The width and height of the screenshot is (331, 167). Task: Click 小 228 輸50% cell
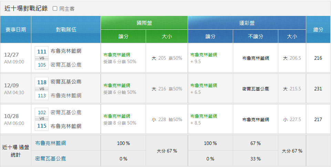pos(167,119)
